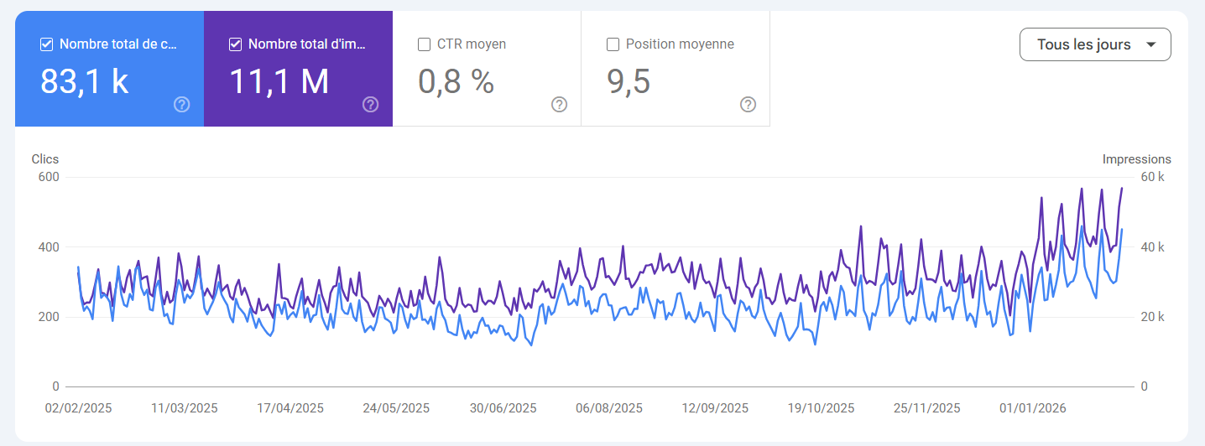Click the 01/01/2026 date on the axis
Screen dimensions: 1205x446
pyautogui.click(x=1032, y=408)
